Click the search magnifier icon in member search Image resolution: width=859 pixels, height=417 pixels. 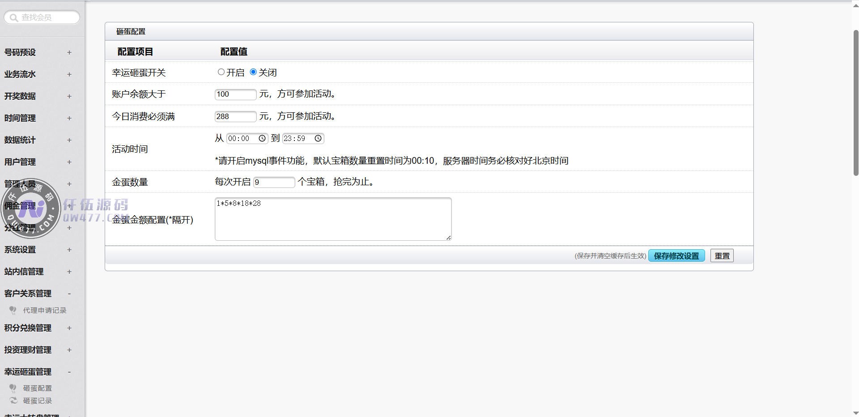13,18
